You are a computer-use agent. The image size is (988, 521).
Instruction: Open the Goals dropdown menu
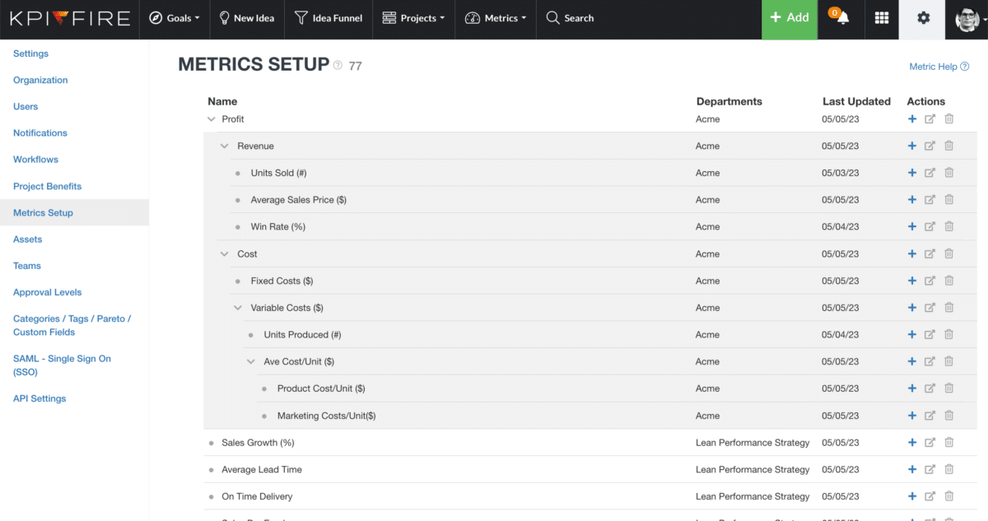175,18
